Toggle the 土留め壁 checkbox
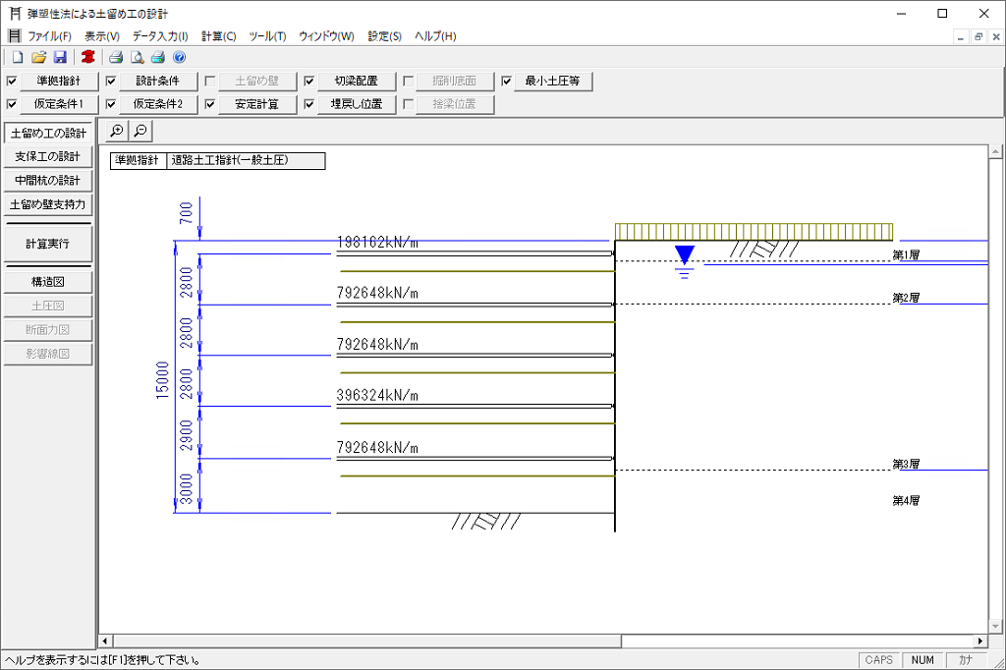This screenshot has width=1006, height=670. (210, 81)
